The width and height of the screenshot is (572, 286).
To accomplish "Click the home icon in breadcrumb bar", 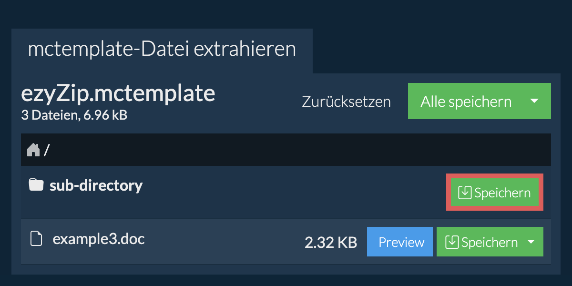I will tap(33, 150).
